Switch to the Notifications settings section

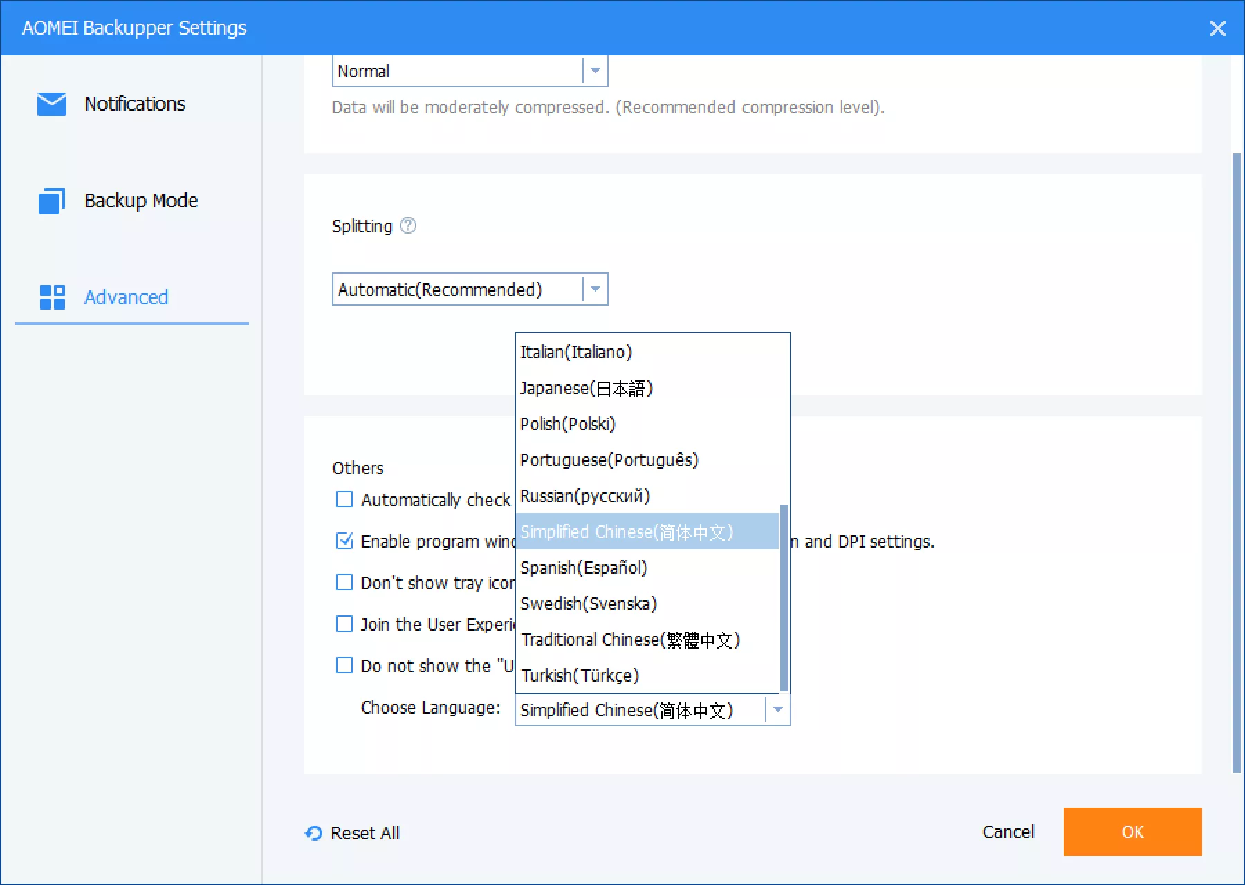(x=134, y=104)
